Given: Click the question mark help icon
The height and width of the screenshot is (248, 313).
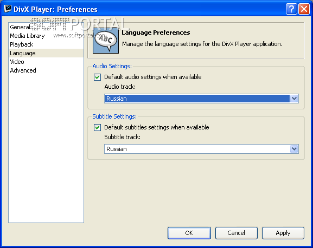Looking at the screenshot, I should (x=291, y=9).
